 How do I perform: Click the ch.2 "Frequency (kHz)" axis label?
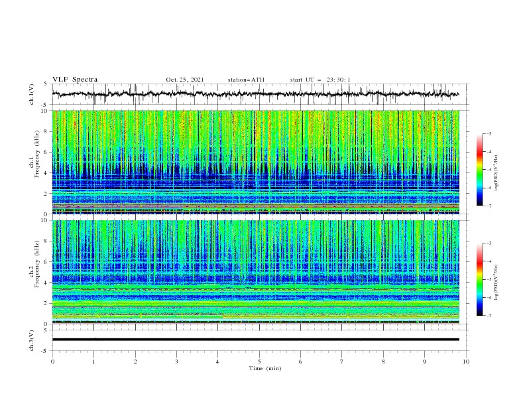tap(38, 264)
